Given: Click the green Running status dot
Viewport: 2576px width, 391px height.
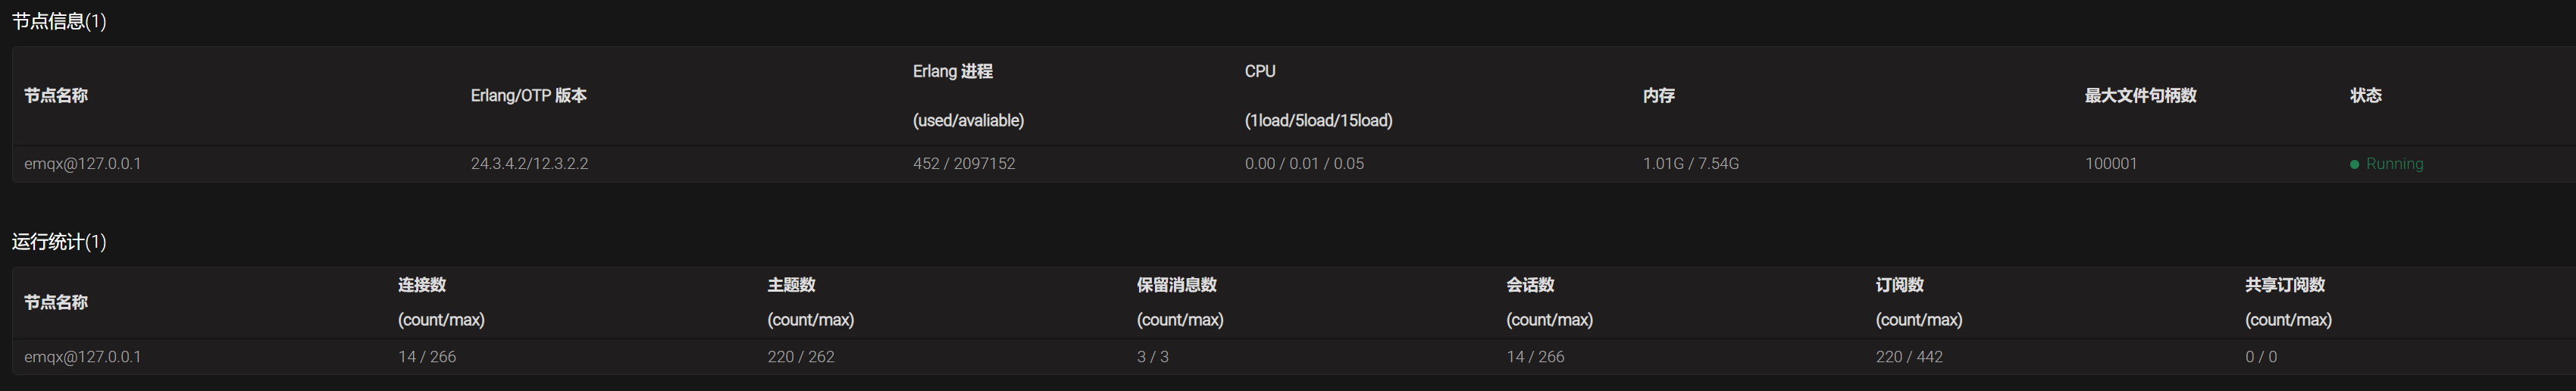Looking at the screenshot, I should click(2354, 164).
